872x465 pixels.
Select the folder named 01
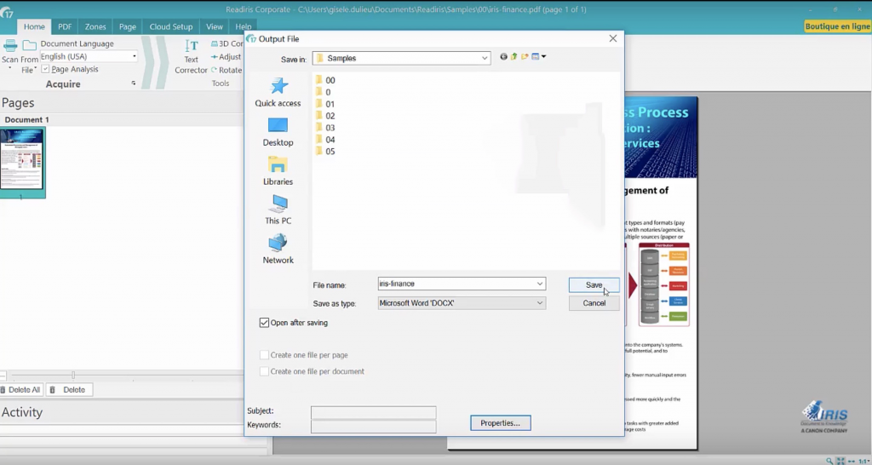tap(324, 104)
